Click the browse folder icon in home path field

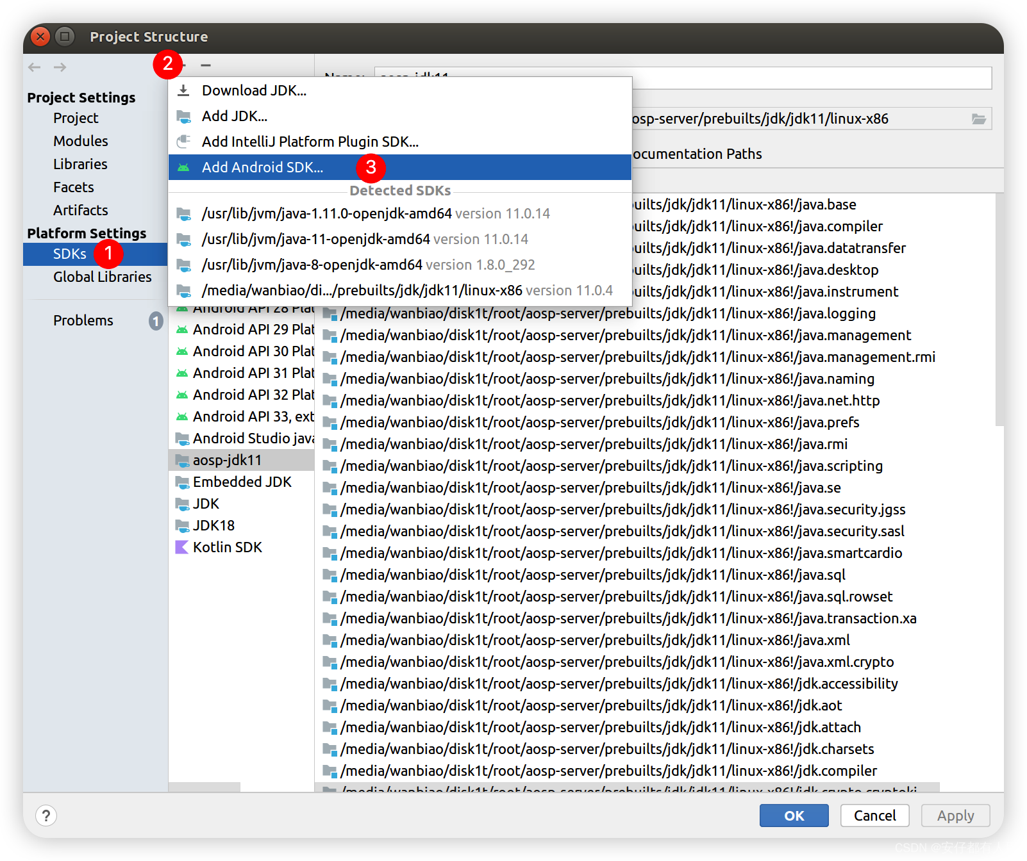(978, 119)
